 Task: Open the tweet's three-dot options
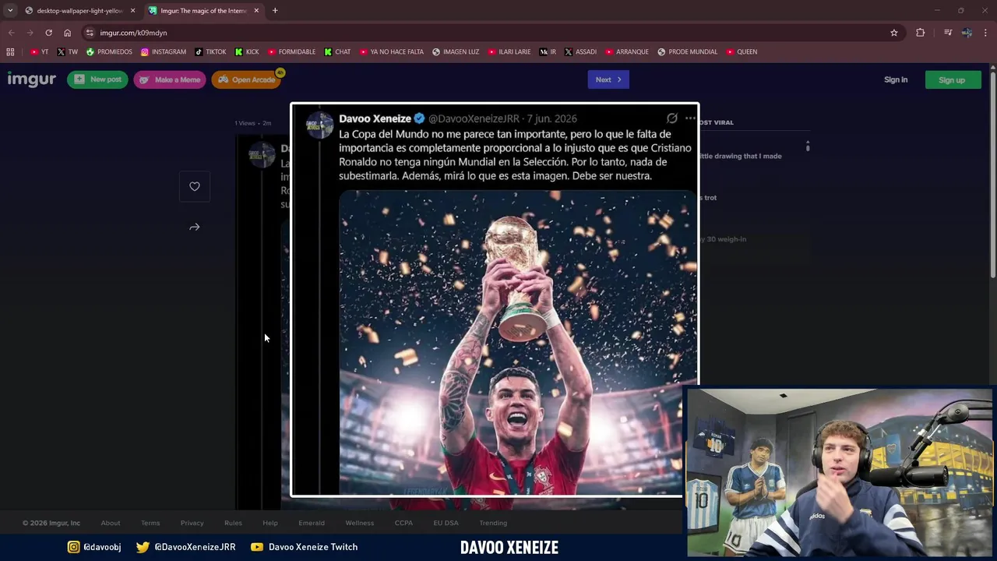pyautogui.click(x=690, y=118)
